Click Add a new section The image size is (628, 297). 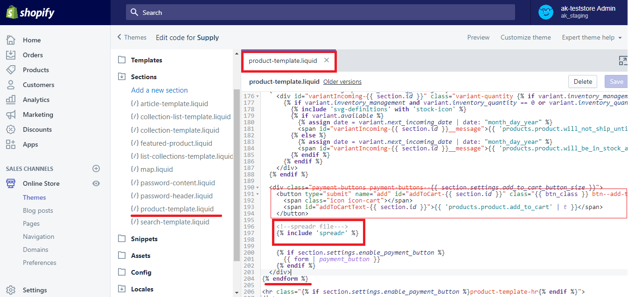[160, 90]
